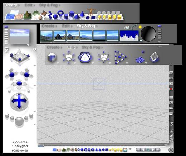Image resolution: width=186 pixels, height=156 pixels.
Task: Click the 00:00:00.00 timecode readout
Action: coord(20,151)
